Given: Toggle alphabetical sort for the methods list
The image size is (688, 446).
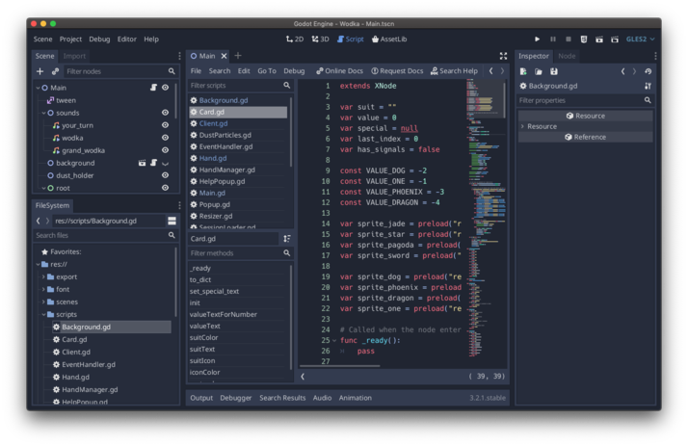Looking at the screenshot, I should 286,239.
